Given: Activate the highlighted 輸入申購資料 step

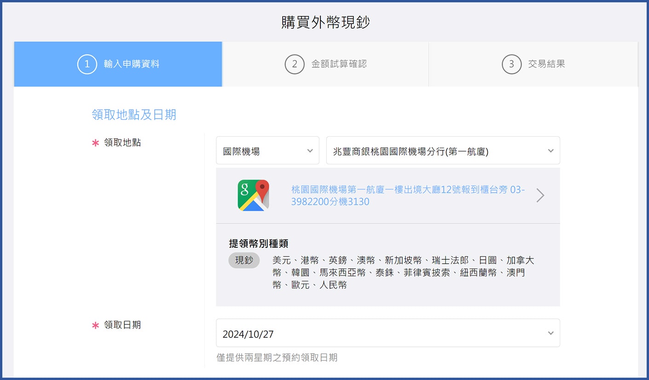Looking at the screenshot, I should [x=118, y=64].
